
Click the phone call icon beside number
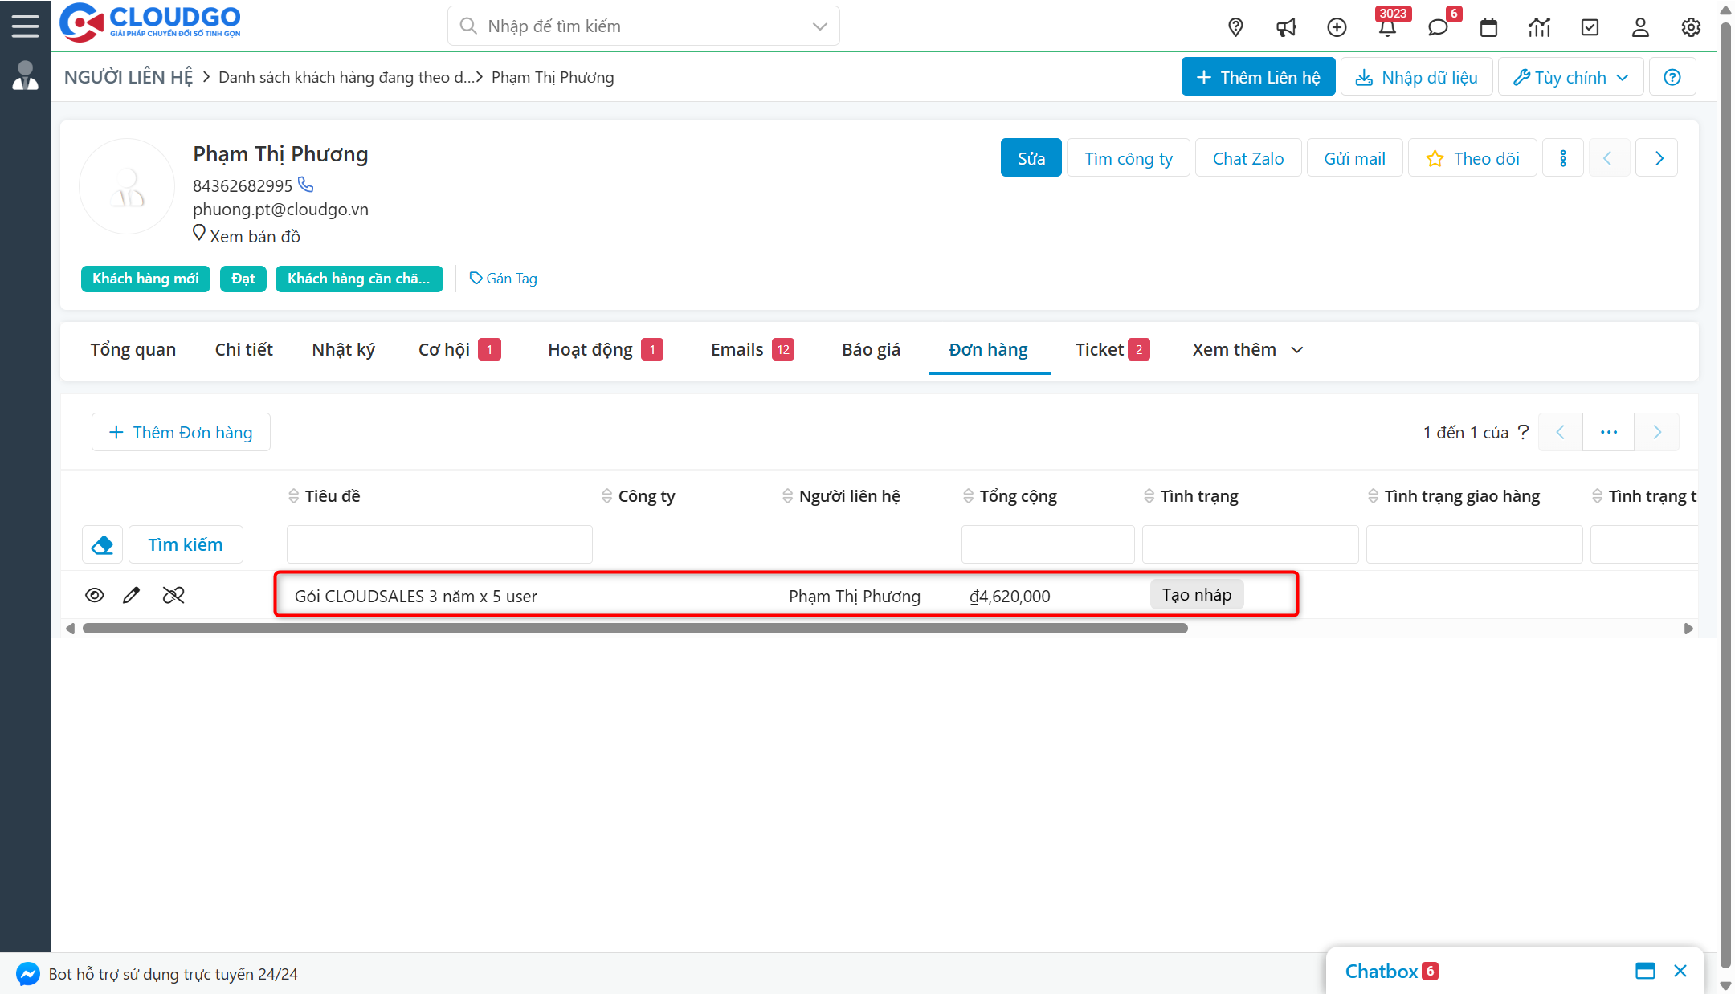point(306,185)
